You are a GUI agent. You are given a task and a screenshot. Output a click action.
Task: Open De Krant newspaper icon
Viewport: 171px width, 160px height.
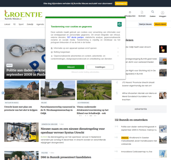pyautogui.click(x=142, y=13)
